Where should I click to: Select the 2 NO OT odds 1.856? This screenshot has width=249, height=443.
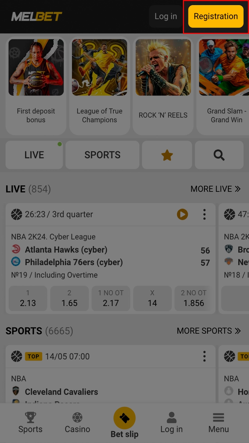click(x=194, y=298)
